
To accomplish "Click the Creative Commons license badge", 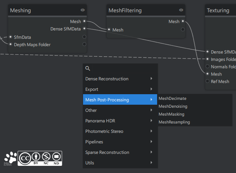I will click(40, 158).
